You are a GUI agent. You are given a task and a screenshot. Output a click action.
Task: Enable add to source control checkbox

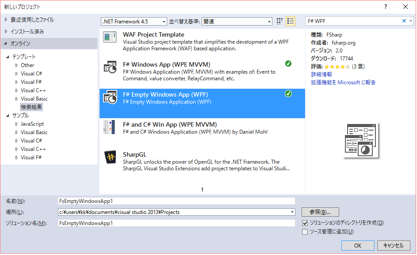tap(305, 232)
